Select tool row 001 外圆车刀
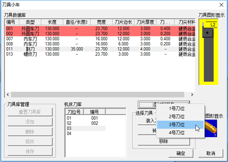 [100, 28]
